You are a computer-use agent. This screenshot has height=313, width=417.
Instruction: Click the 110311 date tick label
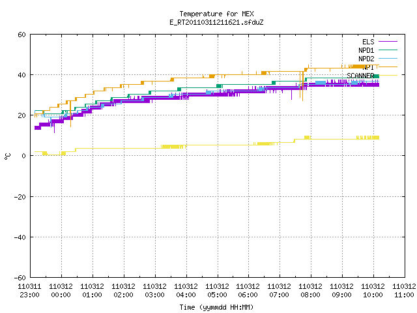click(x=29, y=287)
